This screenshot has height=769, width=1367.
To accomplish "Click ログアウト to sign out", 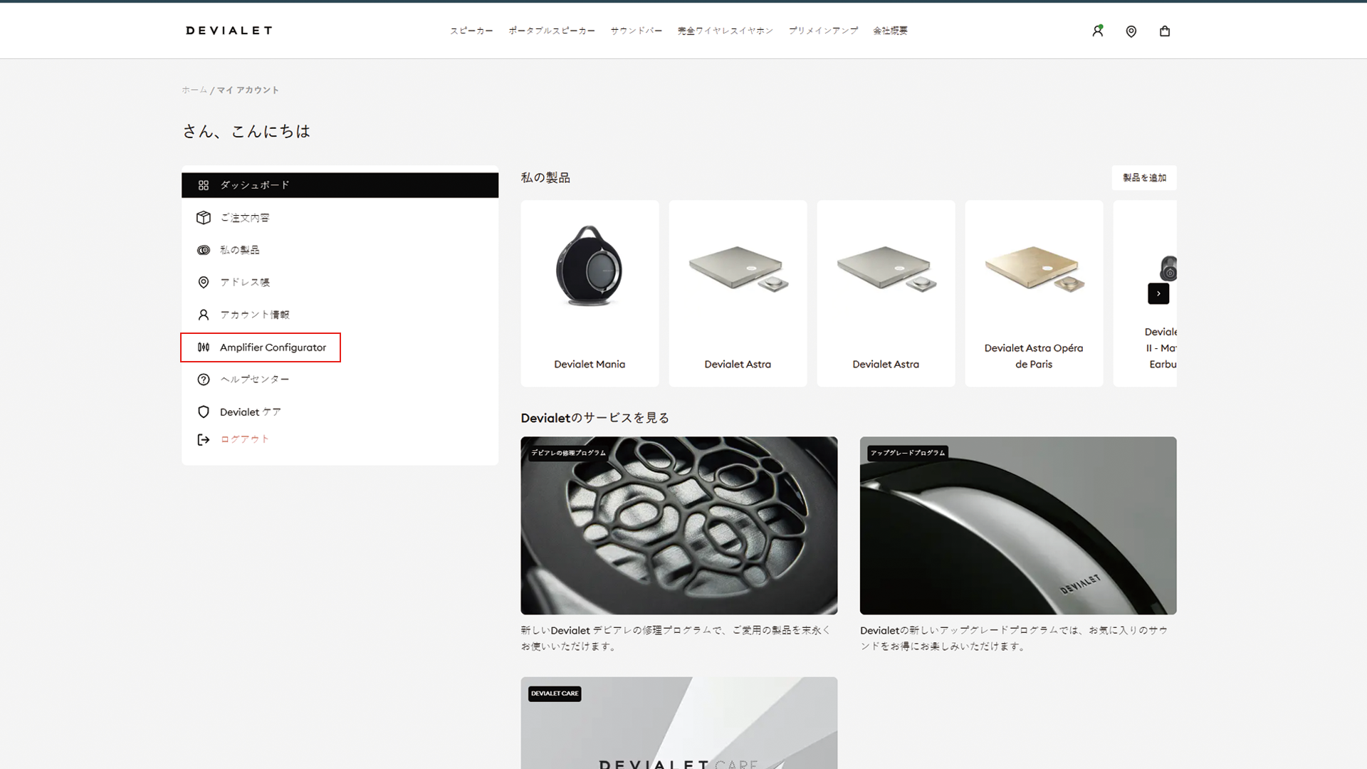I will tap(244, 439).
